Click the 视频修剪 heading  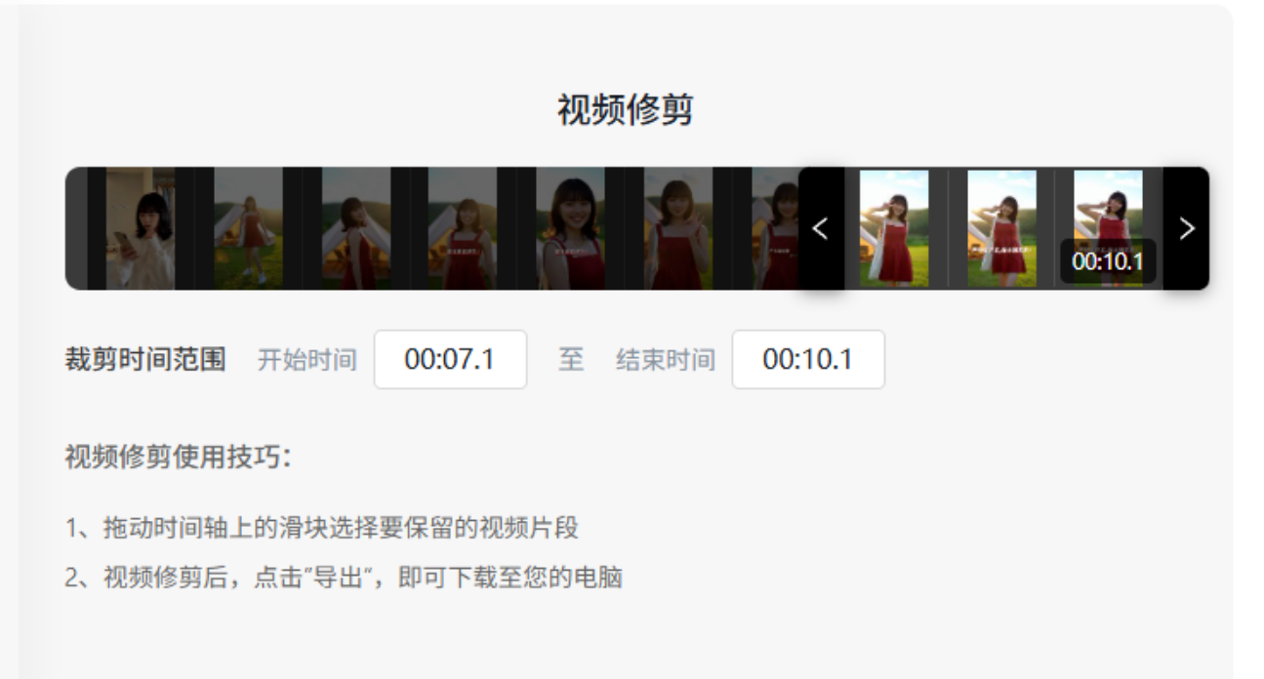click(x=625, y=110)
